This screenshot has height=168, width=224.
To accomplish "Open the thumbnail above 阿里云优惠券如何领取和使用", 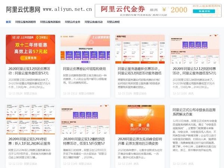I will [85, 49].
